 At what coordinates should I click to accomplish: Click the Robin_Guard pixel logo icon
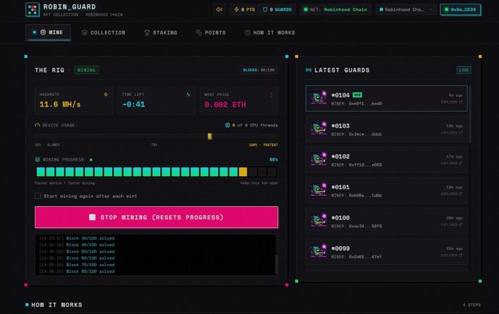click(x=32, y=10)
